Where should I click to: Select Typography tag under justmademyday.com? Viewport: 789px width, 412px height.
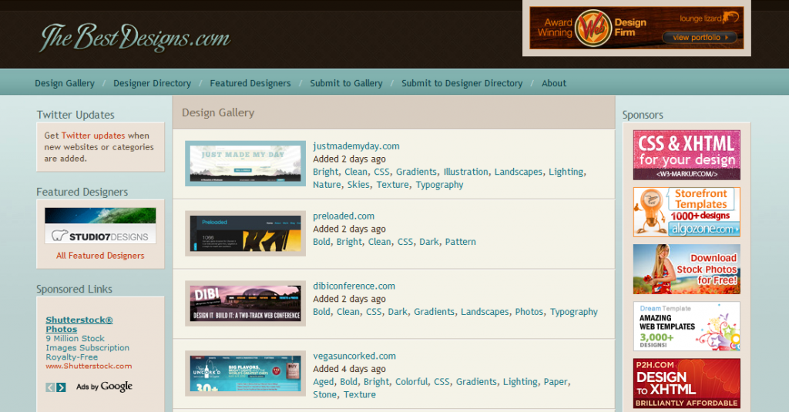(x=439, y=185)
